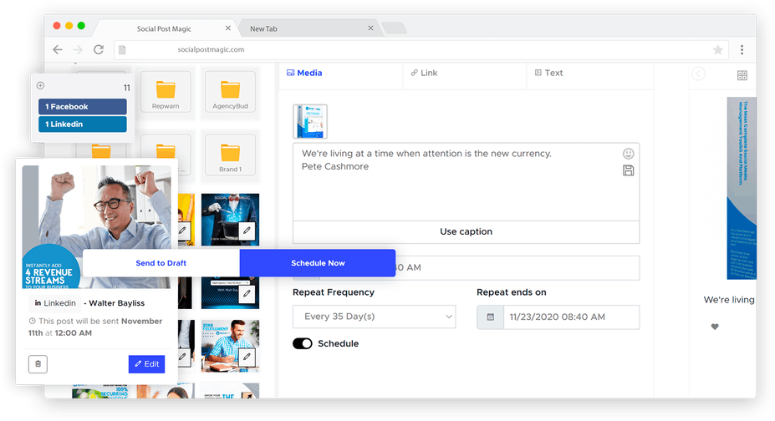Viewport: 775px width, 421px height.
Task: Edit the magician hat image with pencil
Action: [247, 231]
